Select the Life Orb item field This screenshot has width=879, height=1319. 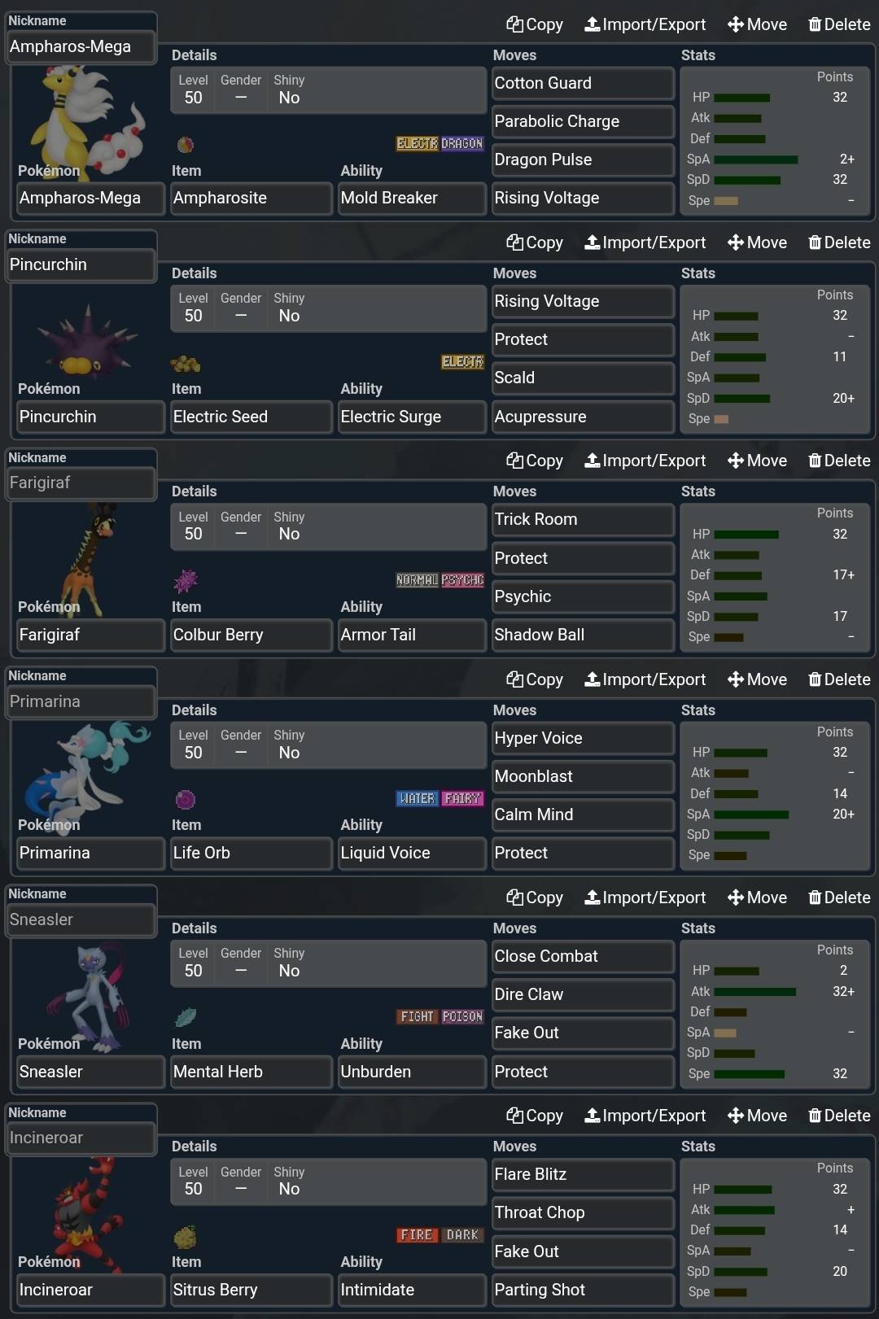tap(251, 853)
